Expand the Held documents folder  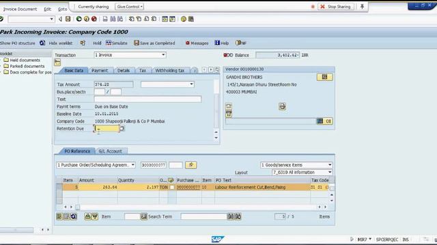point(6,60)
